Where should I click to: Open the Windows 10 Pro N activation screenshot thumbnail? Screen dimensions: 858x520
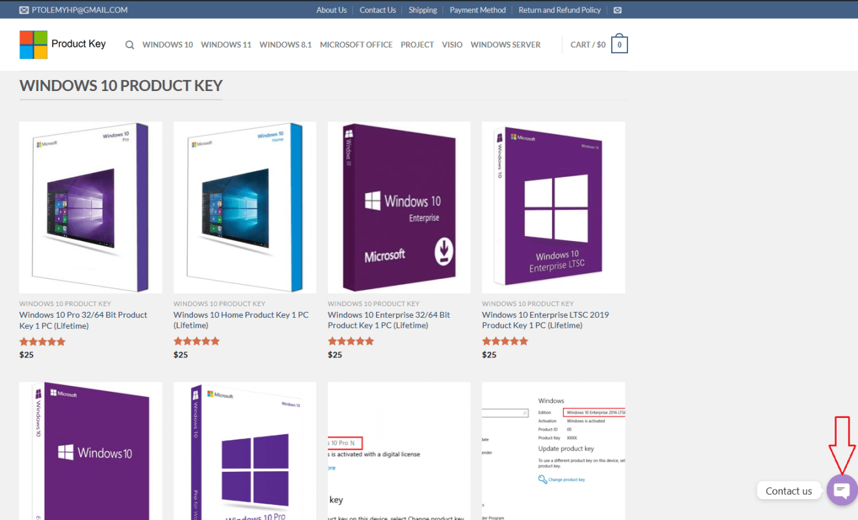pos(399,451)
